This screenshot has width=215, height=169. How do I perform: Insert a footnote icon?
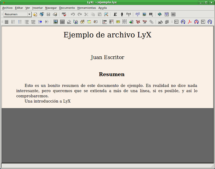click(x=105, y=22)
